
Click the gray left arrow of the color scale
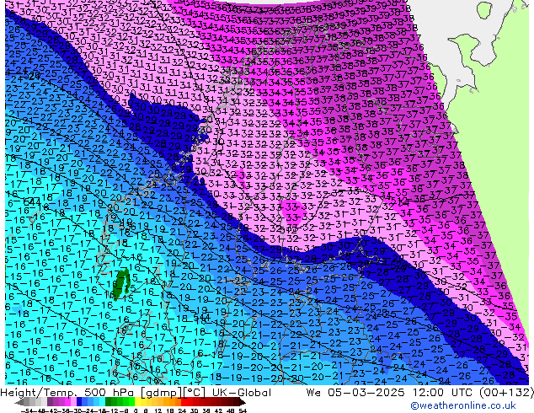click(19, 402)
